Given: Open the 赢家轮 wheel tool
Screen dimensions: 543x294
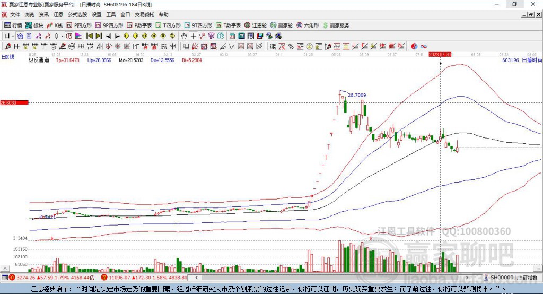Looking at the screenshot, I should (282, 25).
